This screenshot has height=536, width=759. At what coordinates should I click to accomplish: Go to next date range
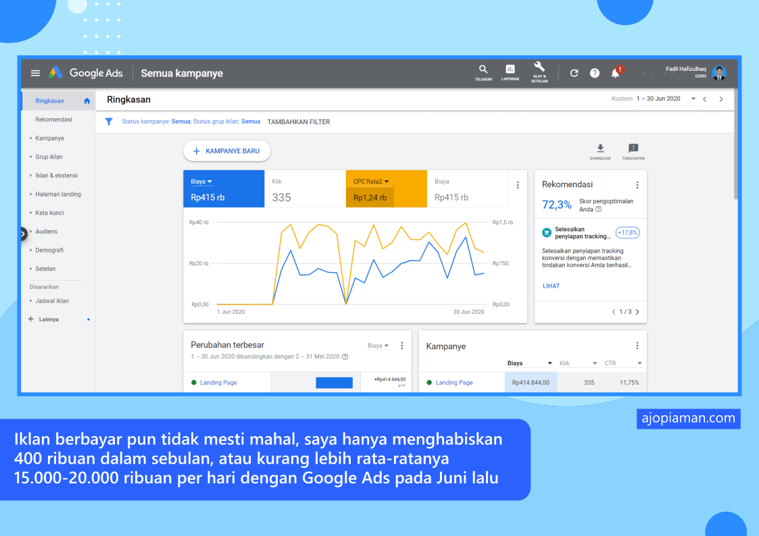pyautogui.click(x=720, y=99)
